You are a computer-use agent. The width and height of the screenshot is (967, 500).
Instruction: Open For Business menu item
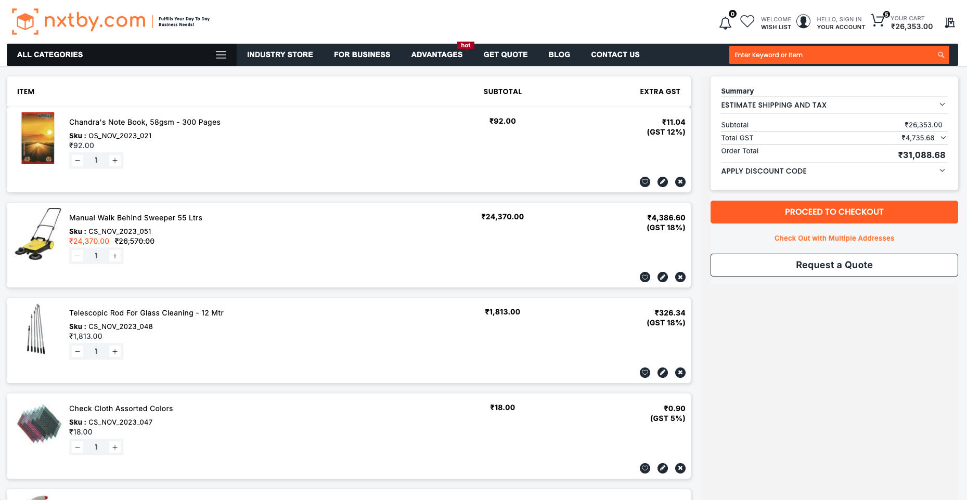click(362, 55)
